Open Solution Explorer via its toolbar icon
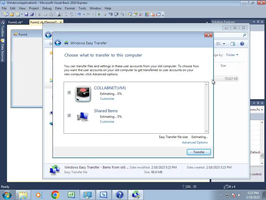The width and height of the screenshot is (266, 200). [x=130, y=15]
